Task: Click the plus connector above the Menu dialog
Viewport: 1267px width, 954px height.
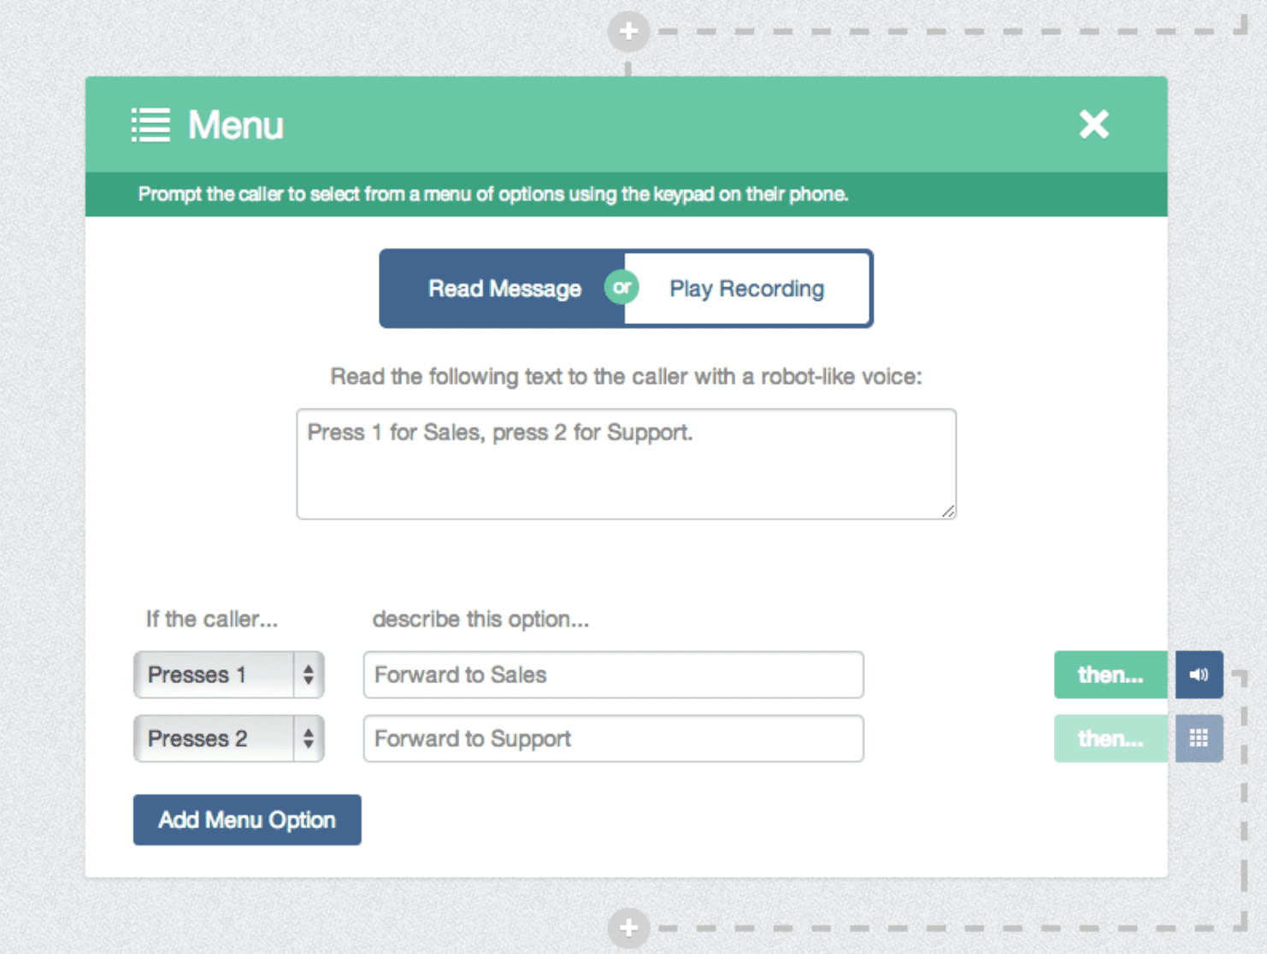Action: pos(628,31)
